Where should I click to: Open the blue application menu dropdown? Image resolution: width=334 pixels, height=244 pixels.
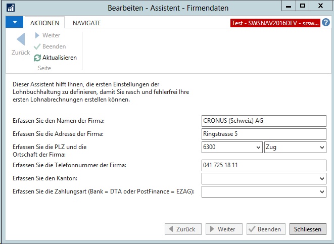point(14,23)
